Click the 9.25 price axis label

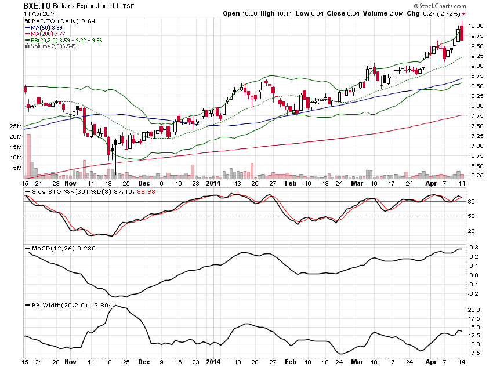pyautogui.click(x=477, y=56)
